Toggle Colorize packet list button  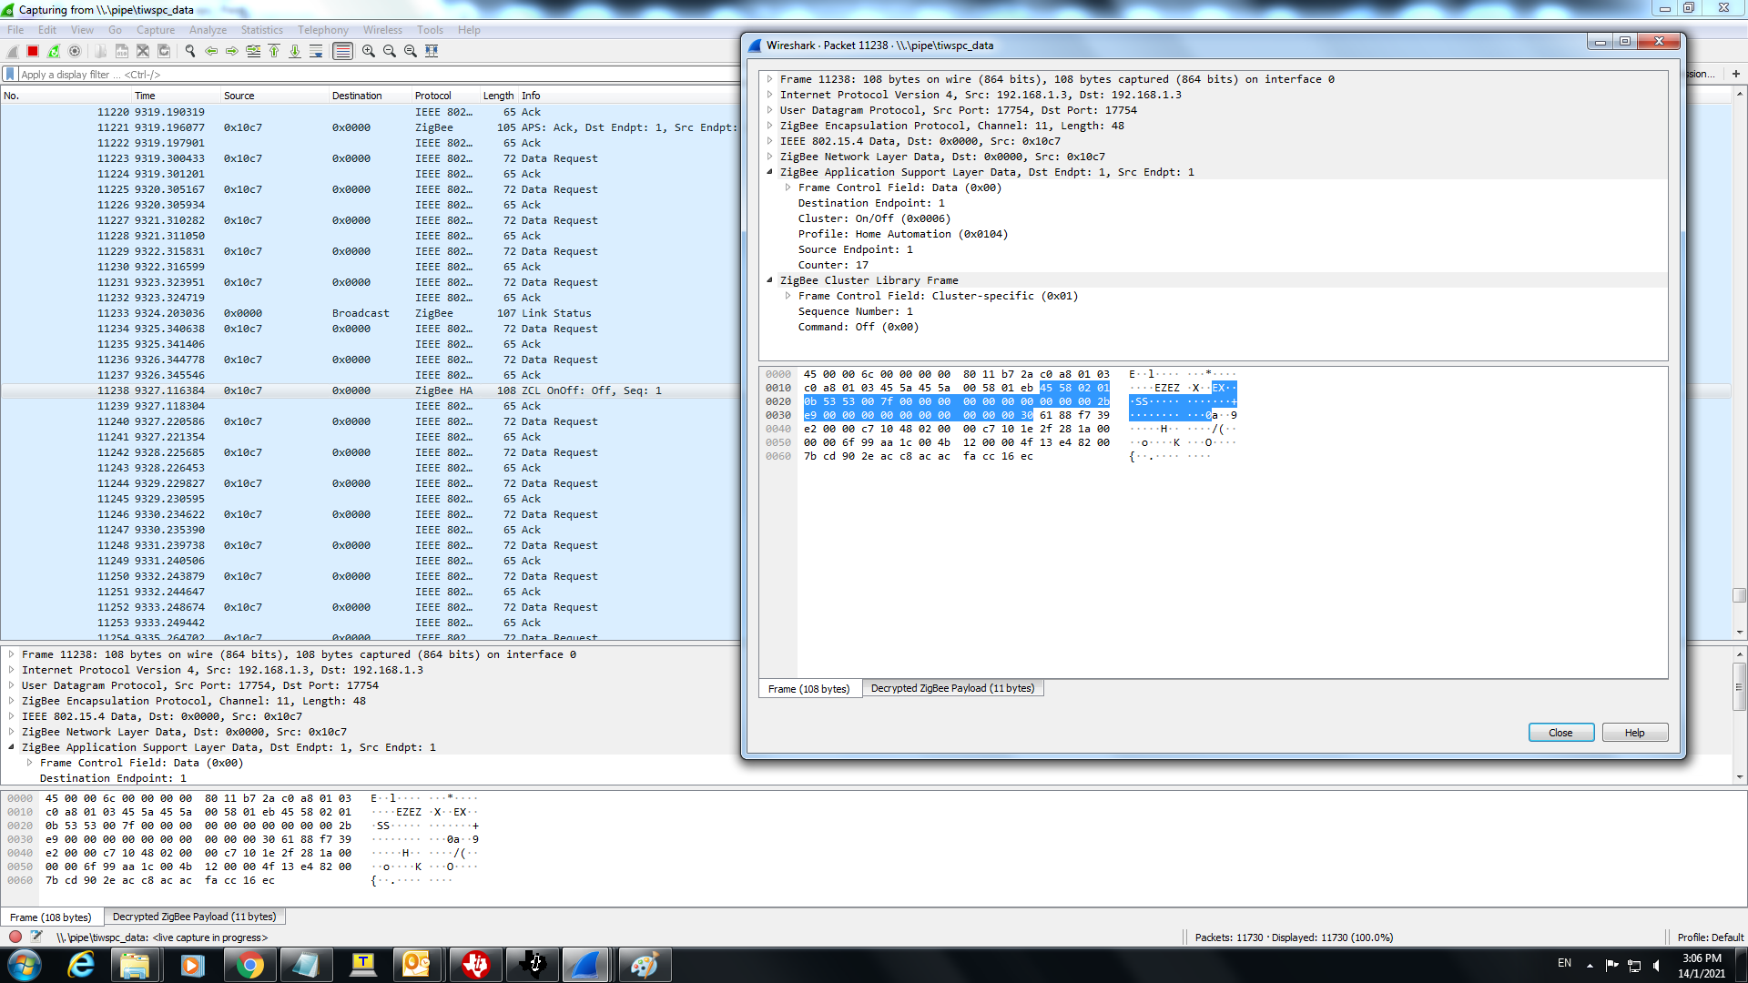(x=342, y=51)
